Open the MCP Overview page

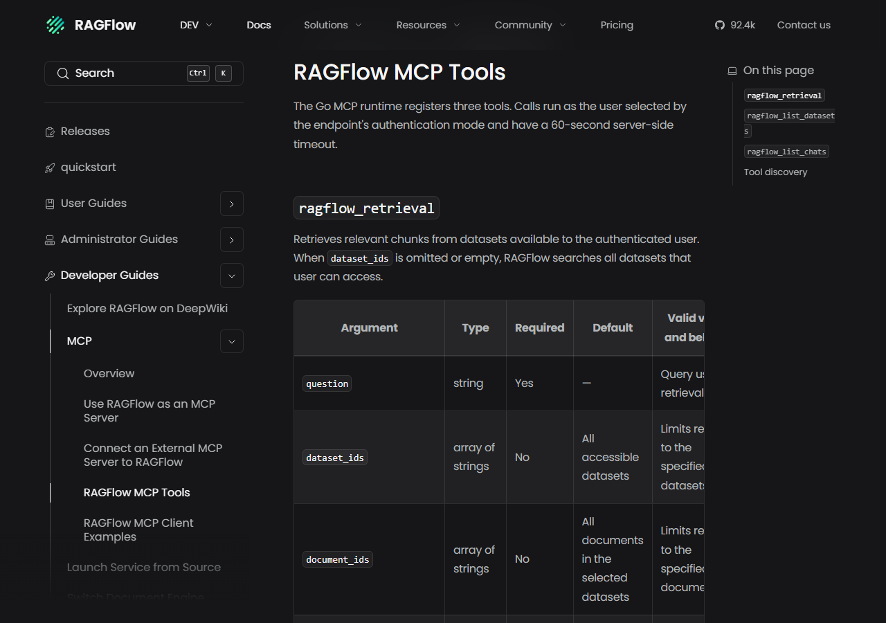point(109,374)
